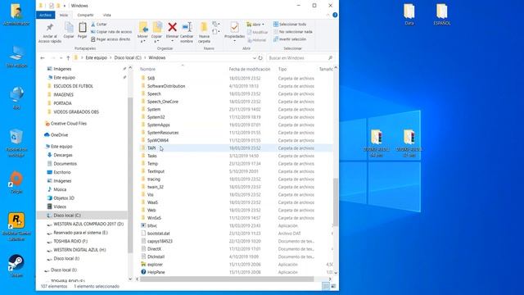This screenshot has width=524, height=295.
Task: Select Objetos 3D in navigation pane
Action: (64, 198)
